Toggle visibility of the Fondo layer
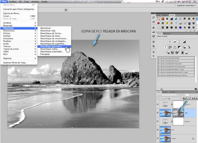This screenshot has width=198, height=143. coord(158,138)
